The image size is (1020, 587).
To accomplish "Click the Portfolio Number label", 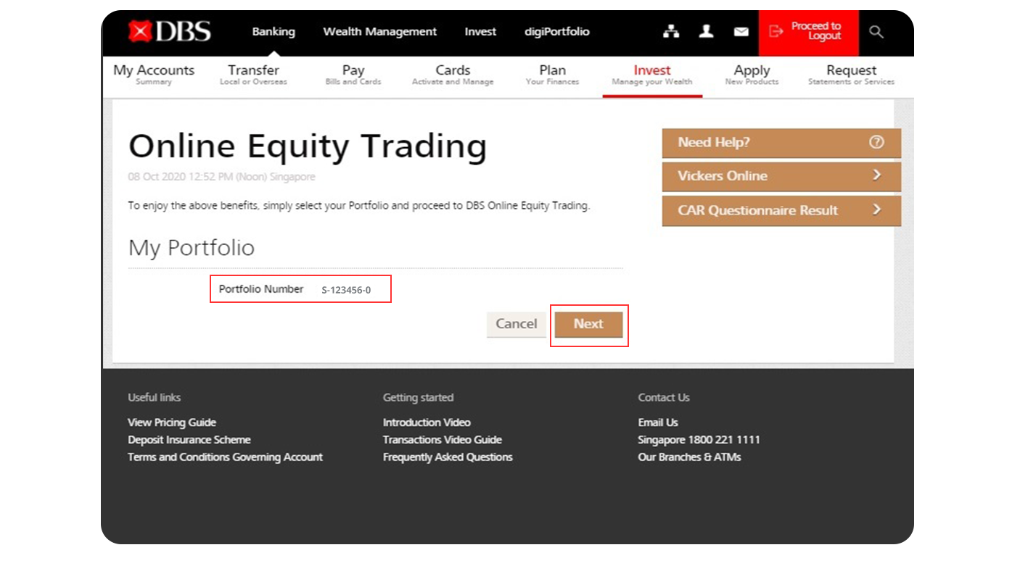I will coord(261,289).
